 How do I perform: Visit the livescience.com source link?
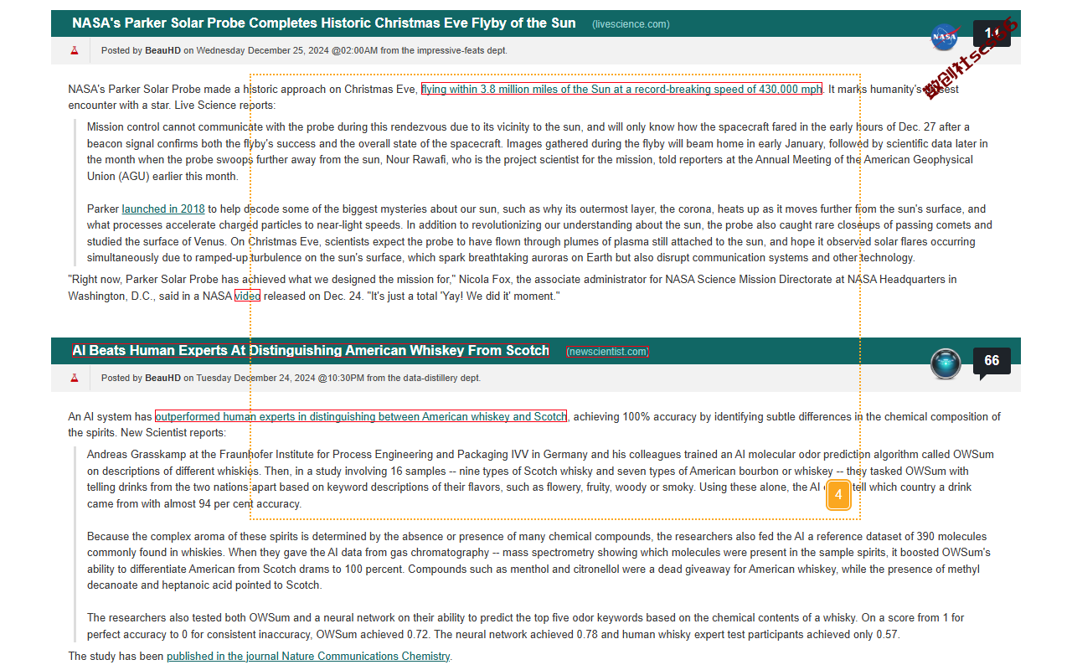[x=631, y=24]
